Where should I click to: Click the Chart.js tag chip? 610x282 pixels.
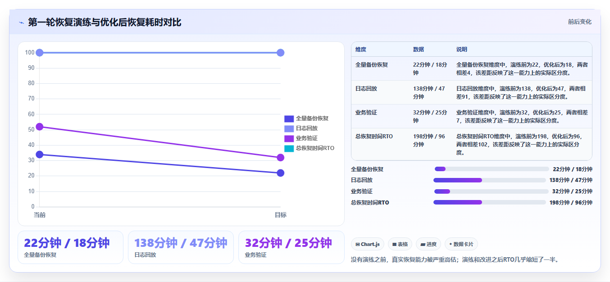coord(368,244)
